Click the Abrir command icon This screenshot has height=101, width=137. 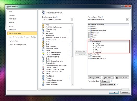tap(43, 25)
